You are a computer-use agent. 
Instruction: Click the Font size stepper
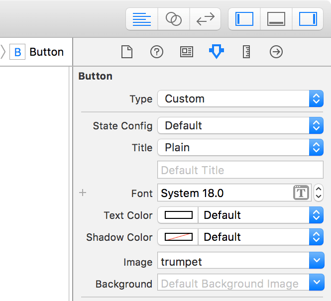pyautogui.click(x=319, y=193)
